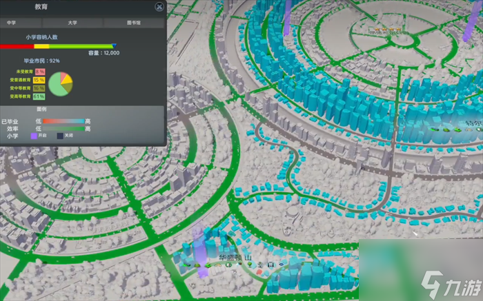Click the bicycle policy icon under 华盛顿山
Image resolution: width=483 pixels, height=301 pixels.
[218, 265]
